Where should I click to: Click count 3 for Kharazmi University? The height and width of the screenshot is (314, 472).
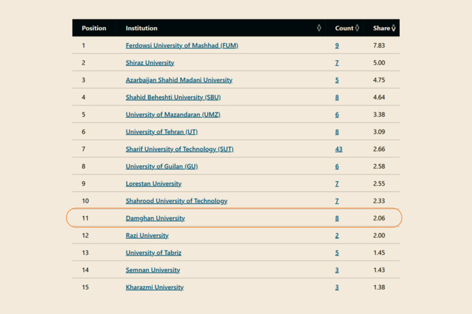[337, 287]
